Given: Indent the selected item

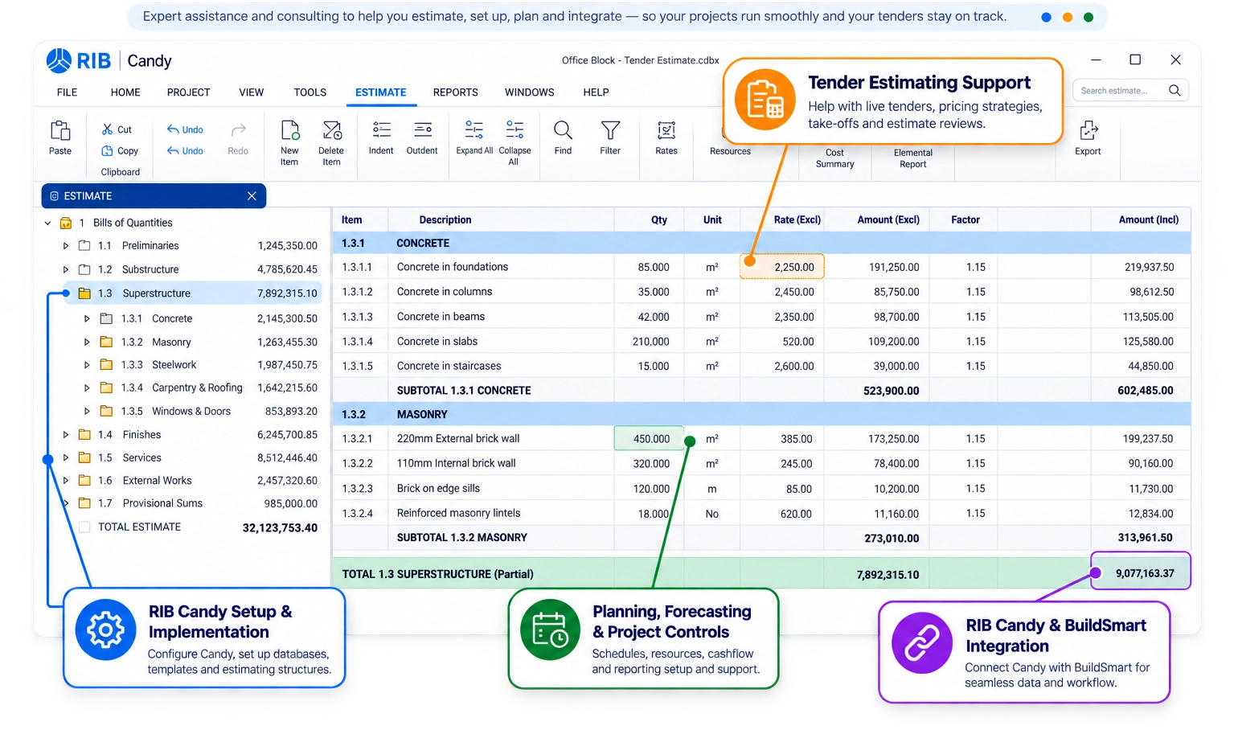Looking at the screenshot, I should pyautogui.click(x=381, y=129).
